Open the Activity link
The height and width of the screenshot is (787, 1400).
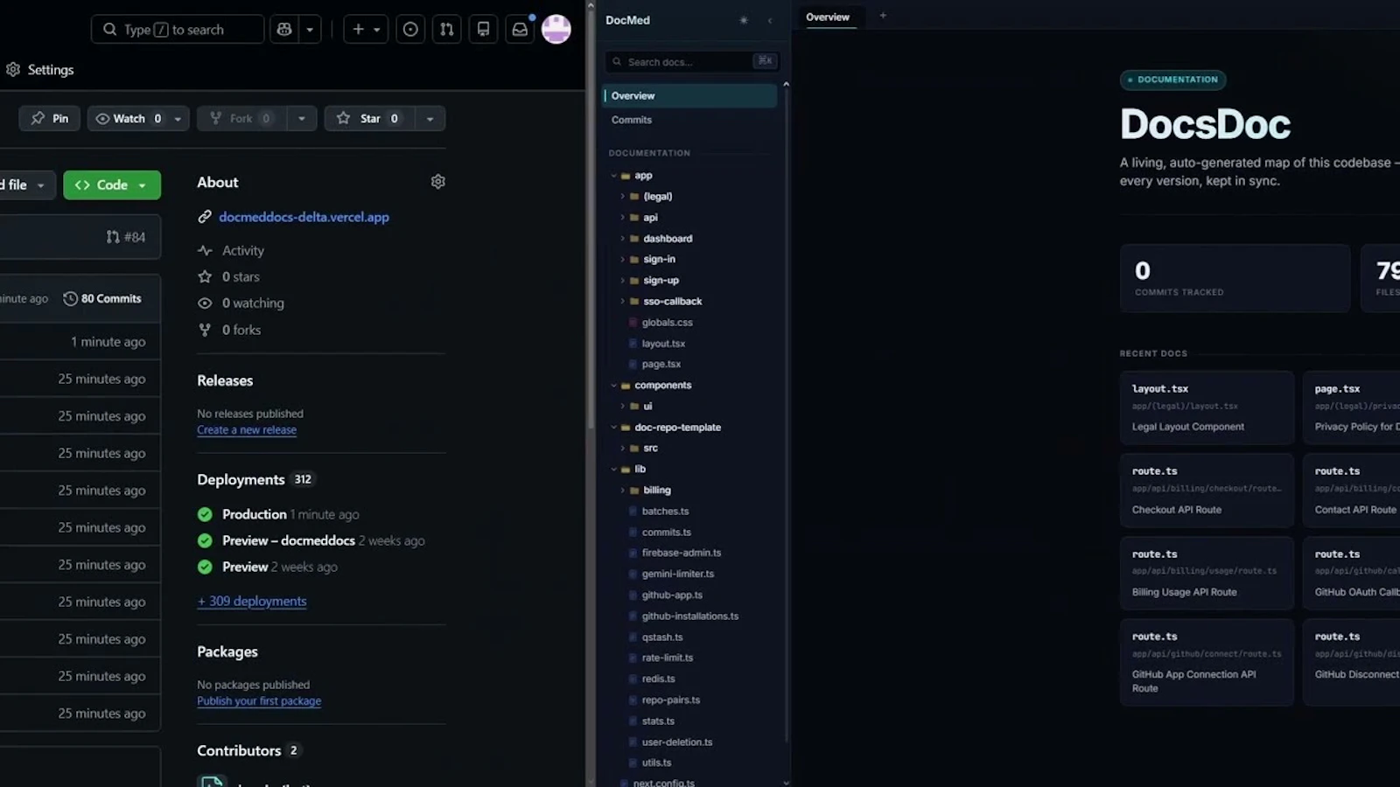242,251
